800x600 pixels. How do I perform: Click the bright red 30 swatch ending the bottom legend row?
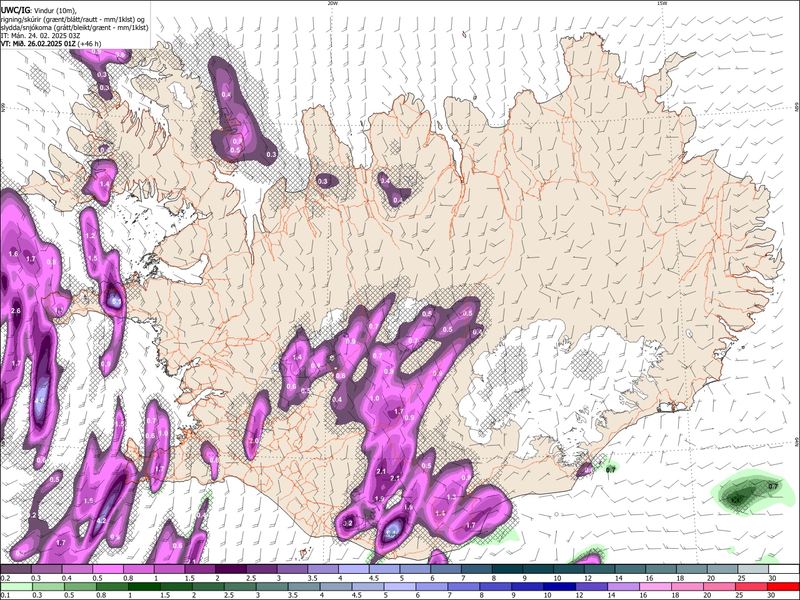[x=783, y=586]
